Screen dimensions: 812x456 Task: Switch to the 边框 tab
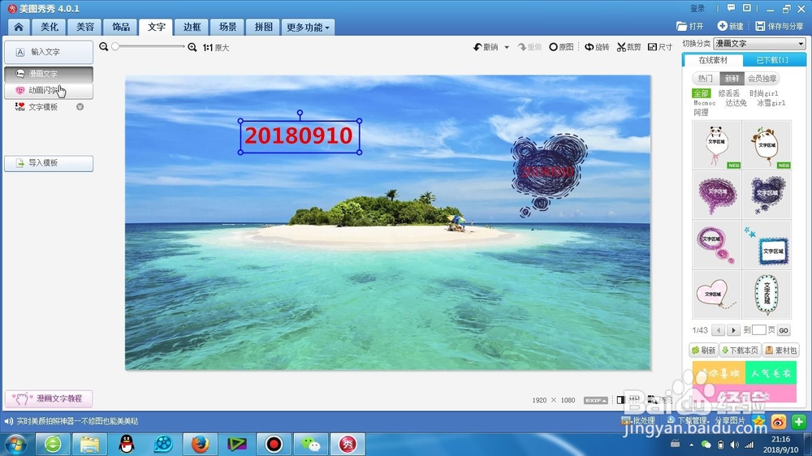point(192,27)
